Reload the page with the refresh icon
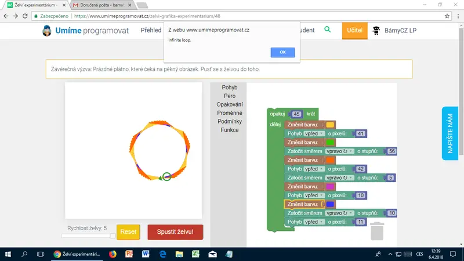This screenshot has height=261, width=464. coord(25,16)
